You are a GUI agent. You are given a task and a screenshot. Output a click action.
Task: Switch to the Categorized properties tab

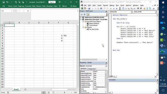coord(92,69)
